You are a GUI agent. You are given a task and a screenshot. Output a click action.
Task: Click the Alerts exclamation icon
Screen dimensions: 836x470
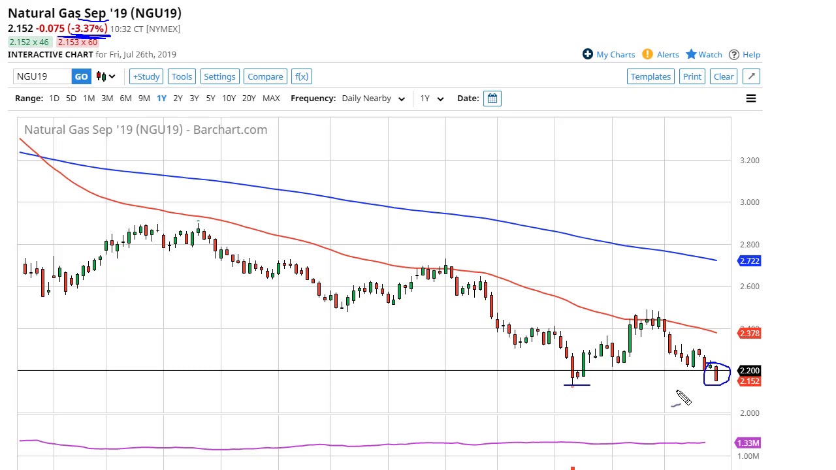[x=647, y=55]
